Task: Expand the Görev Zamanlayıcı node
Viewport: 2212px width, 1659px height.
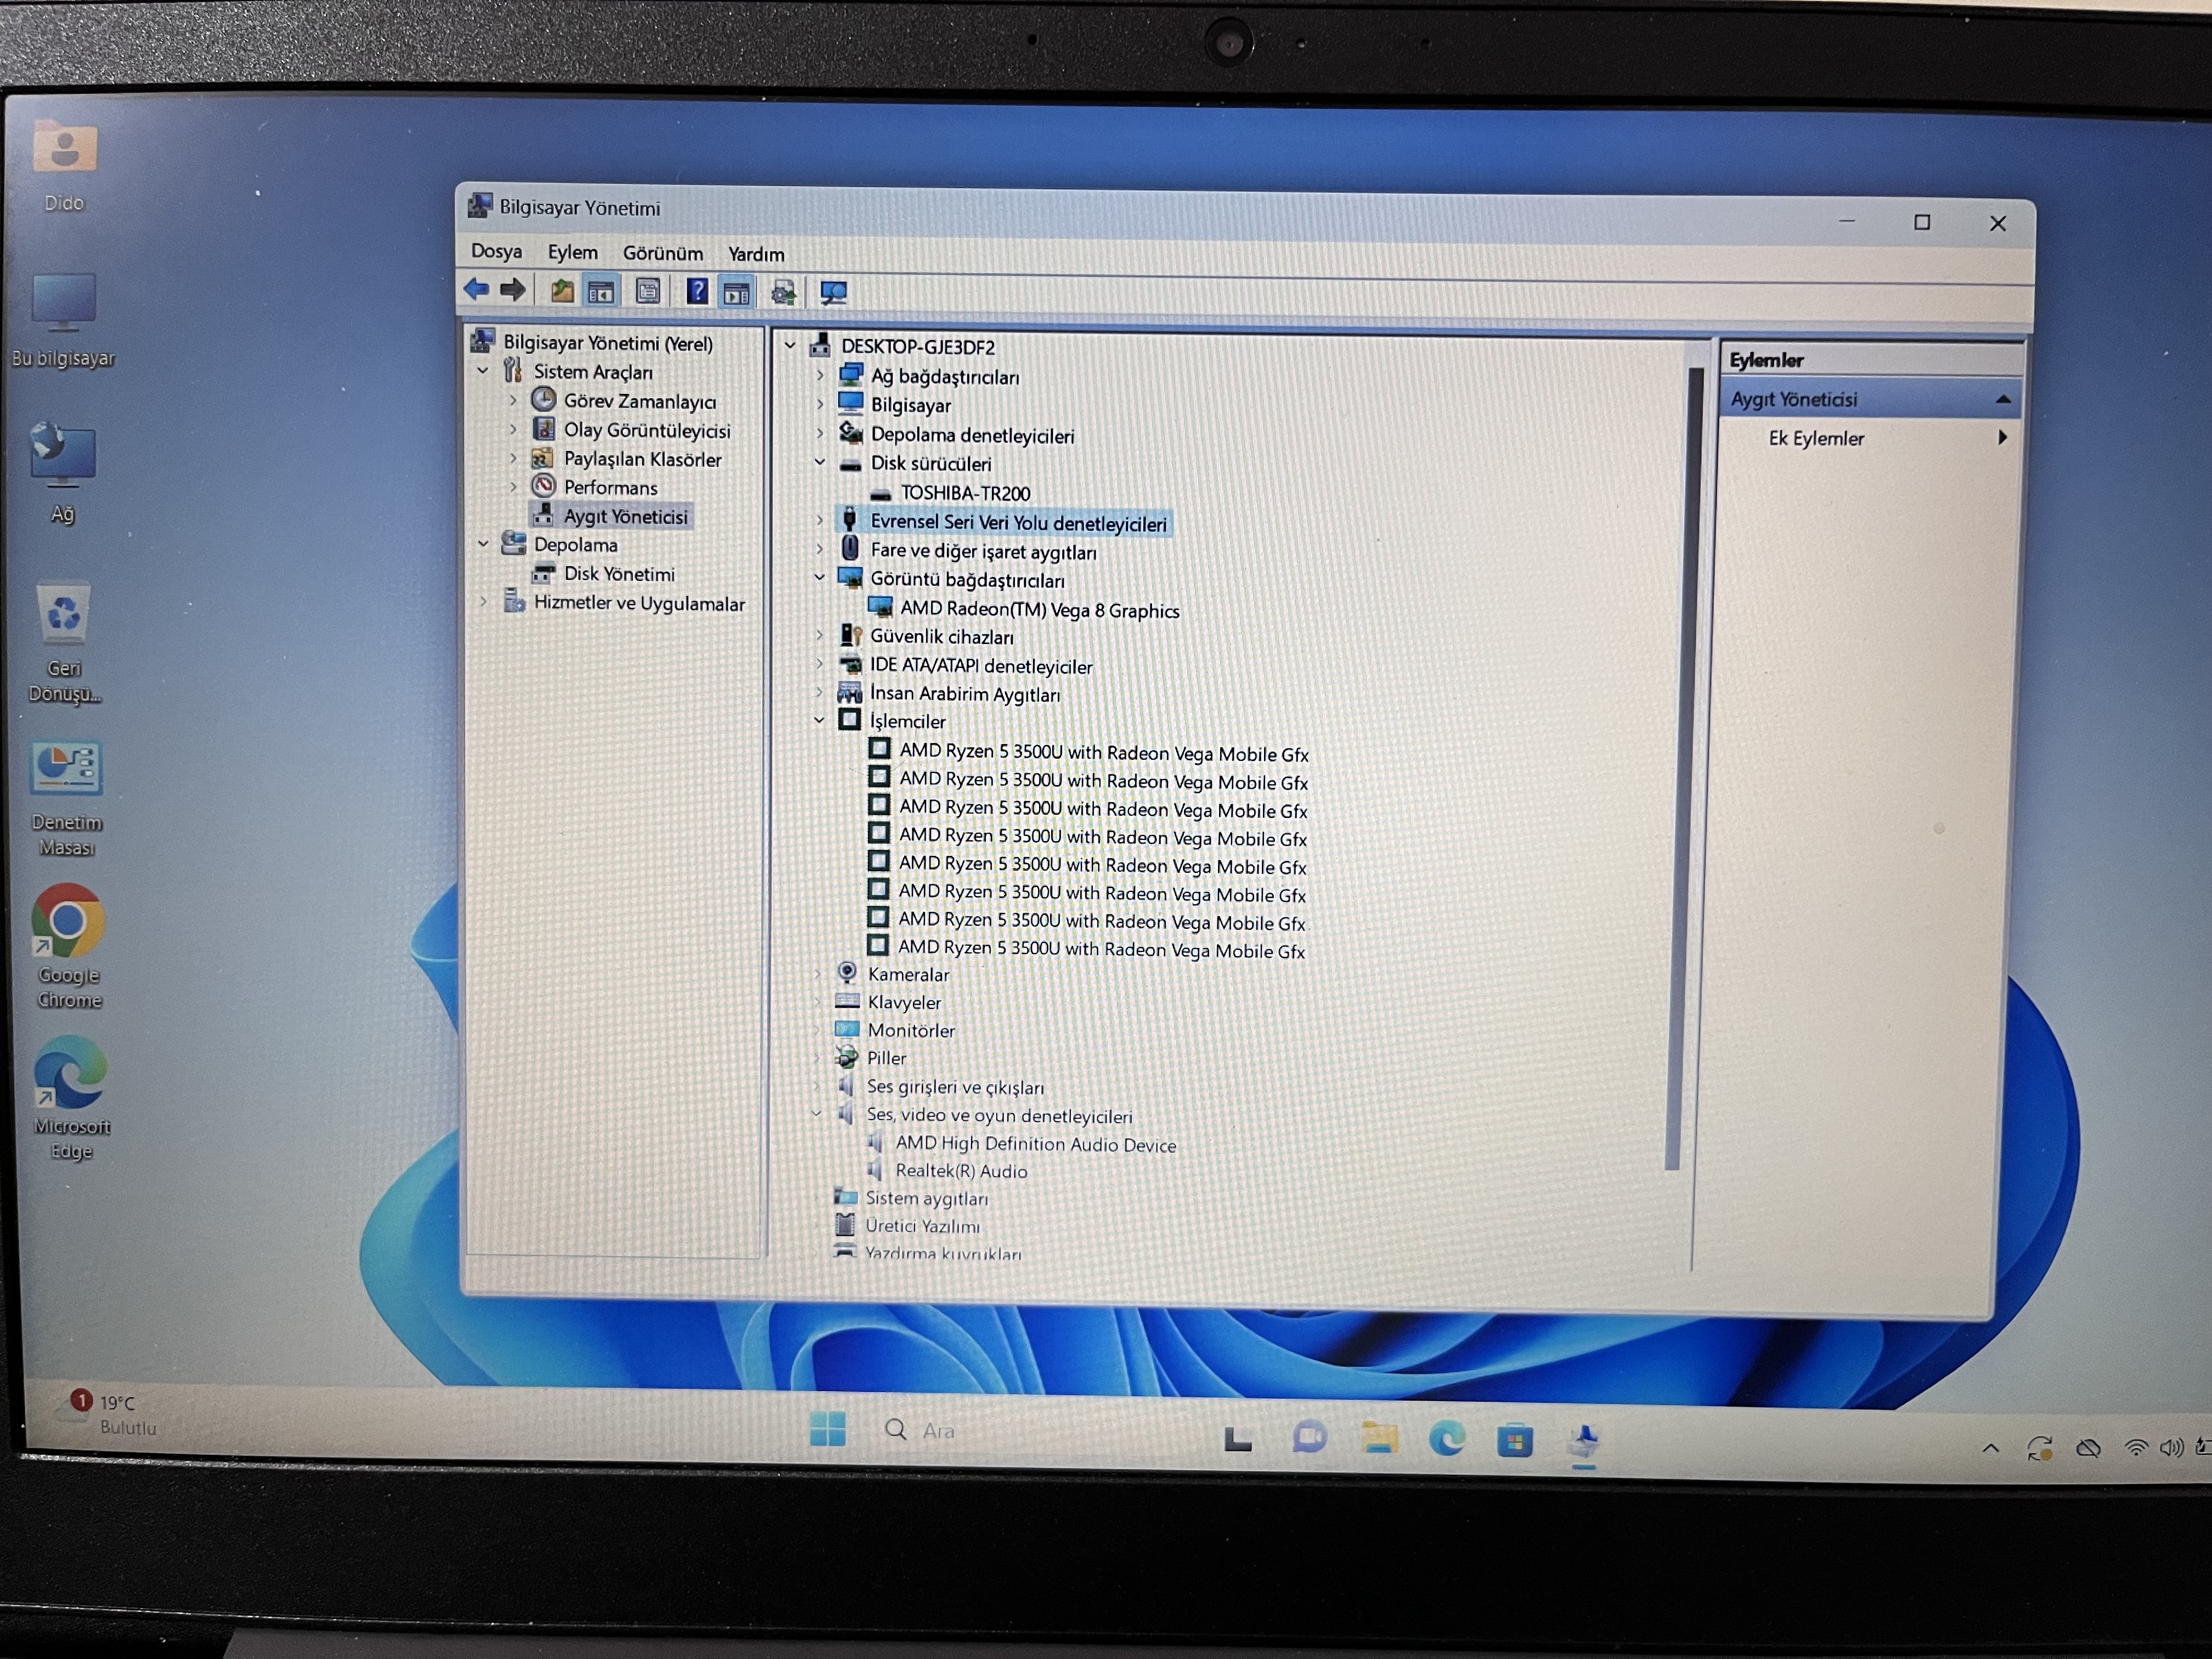Action: pos(513,400)
